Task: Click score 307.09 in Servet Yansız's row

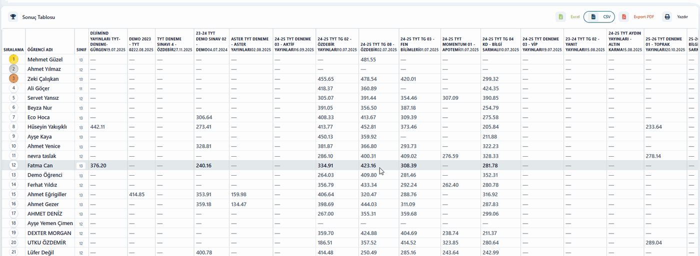Action: click(x=450, y=98)
